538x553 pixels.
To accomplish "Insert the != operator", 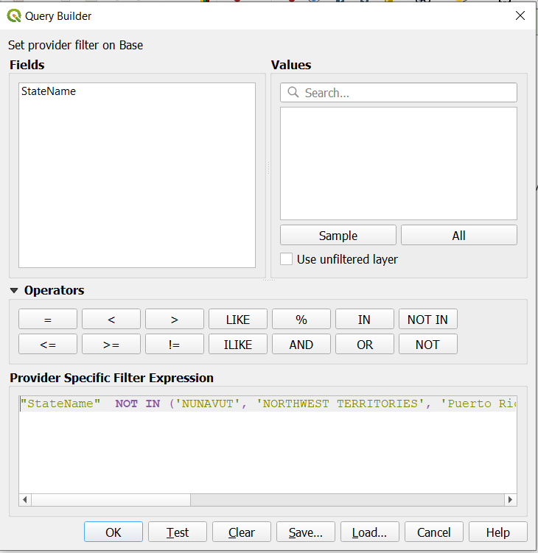I will click(175, 345).
